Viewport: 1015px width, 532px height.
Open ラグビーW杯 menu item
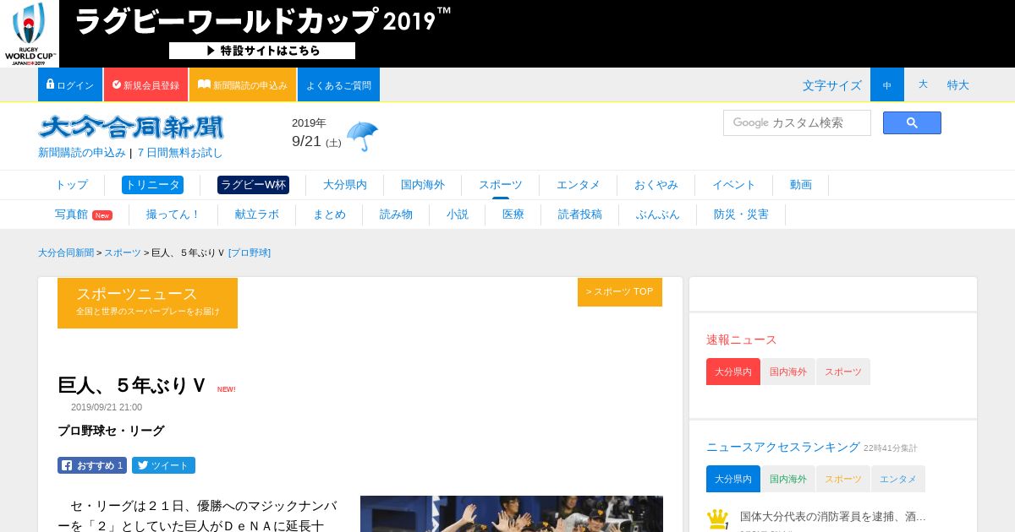click(x=253, y=185)
